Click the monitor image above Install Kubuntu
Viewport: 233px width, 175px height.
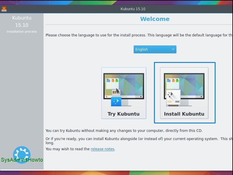pos(184,87)
